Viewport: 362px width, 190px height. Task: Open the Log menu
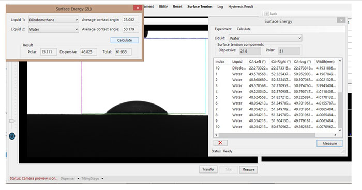click(220, 7)
